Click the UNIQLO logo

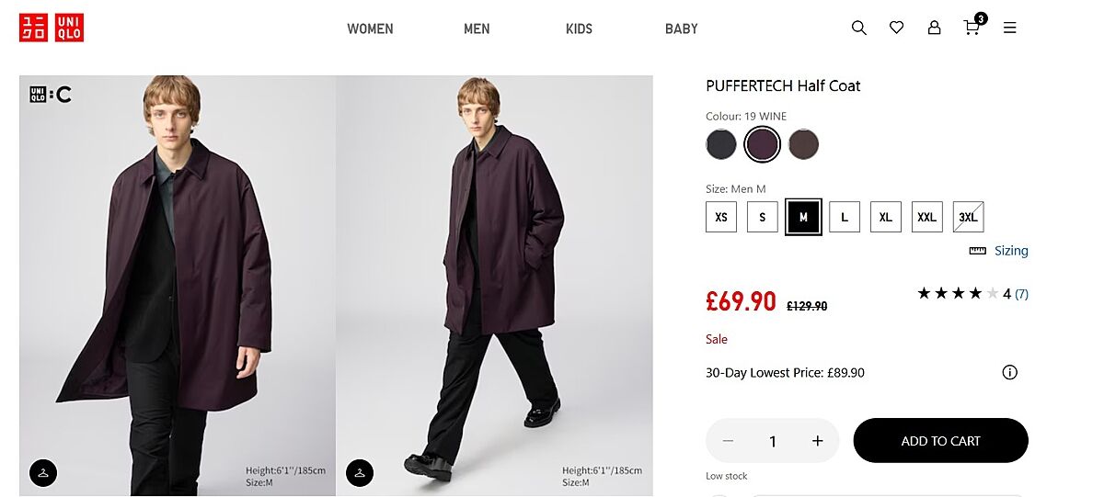point(52,28)
